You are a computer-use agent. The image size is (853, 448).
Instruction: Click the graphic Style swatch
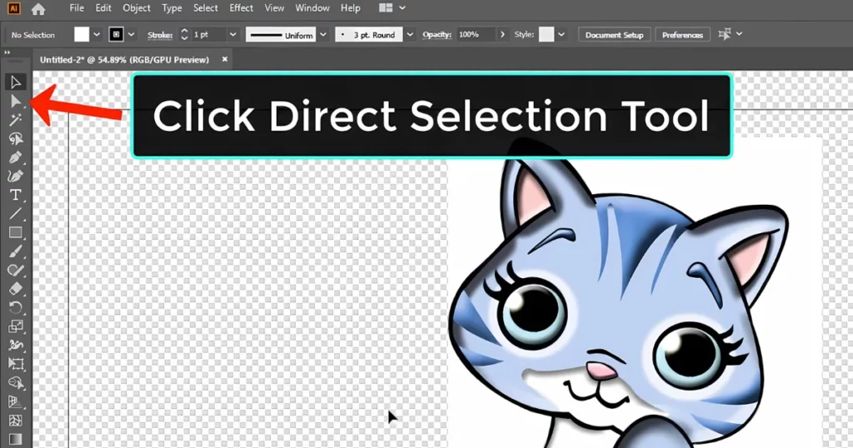pos(546,35)
